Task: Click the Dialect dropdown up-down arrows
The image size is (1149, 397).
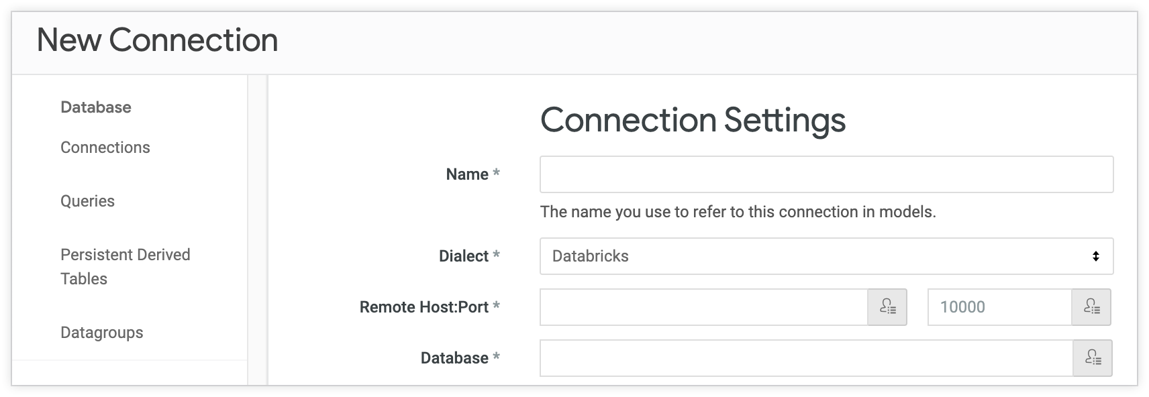Action: click(1095, 256)
